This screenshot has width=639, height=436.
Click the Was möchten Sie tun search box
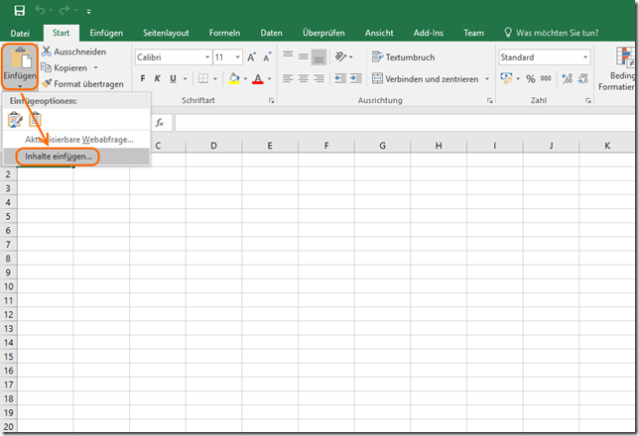[x=566, y=33]
